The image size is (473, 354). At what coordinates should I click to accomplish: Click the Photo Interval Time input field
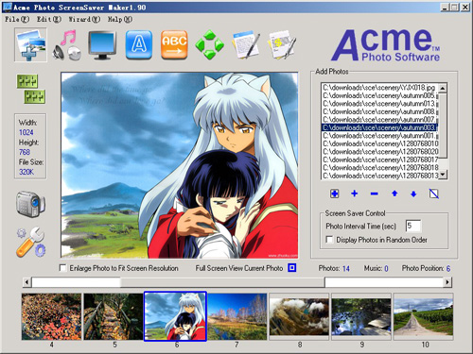click(x=413, y=226)
